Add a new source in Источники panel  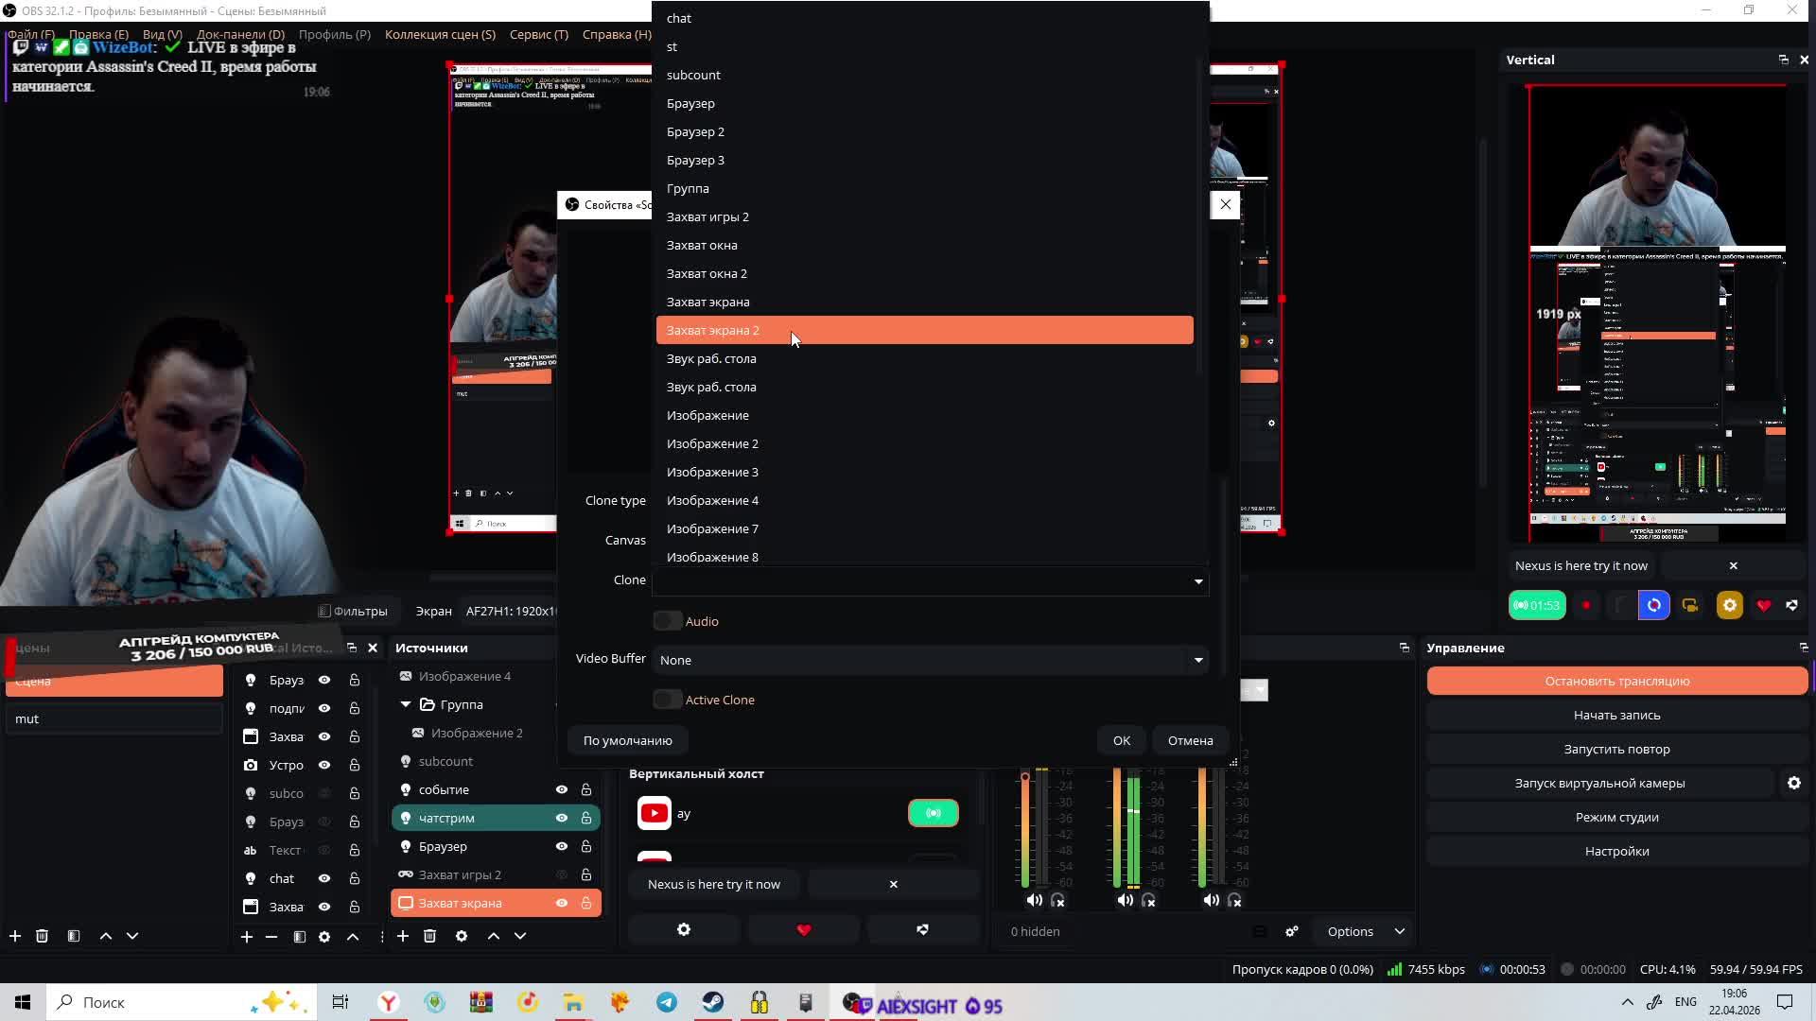pos(403,936)
